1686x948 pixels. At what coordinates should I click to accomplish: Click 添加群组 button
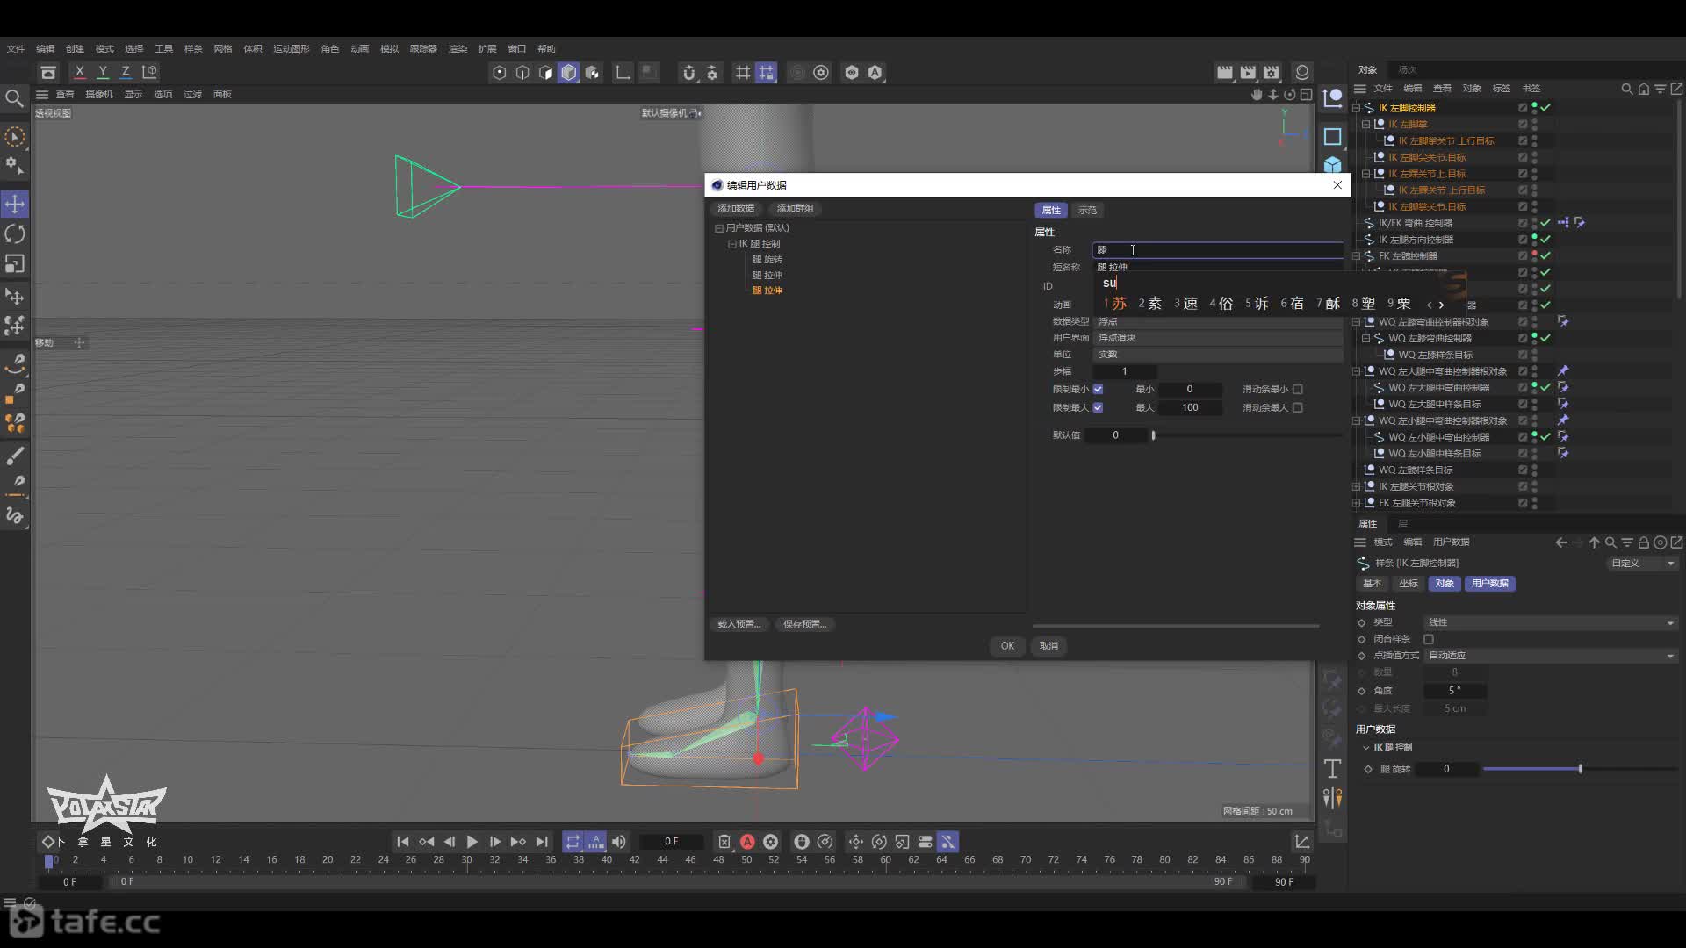click(x=795, y=208)
